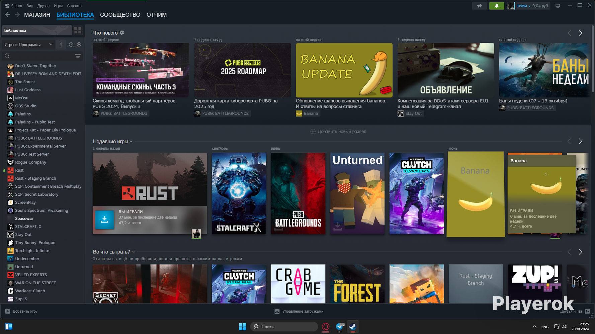Show next What's New items
595x334 pixels.
click(581, 33)
